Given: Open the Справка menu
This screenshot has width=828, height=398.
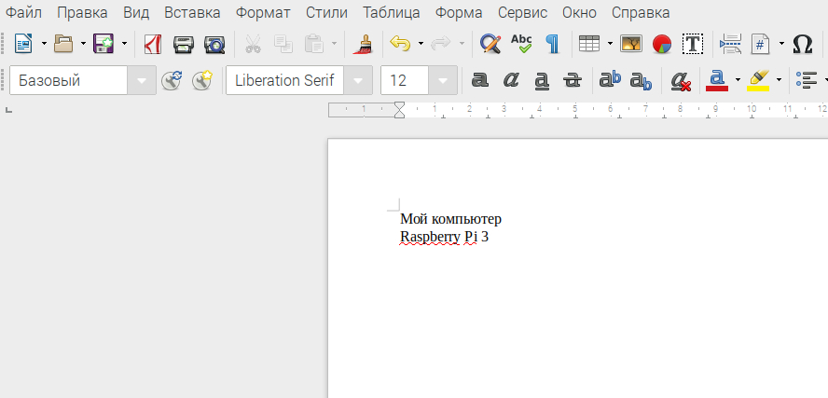Looking at the screenshot, I should coord(641,13).
